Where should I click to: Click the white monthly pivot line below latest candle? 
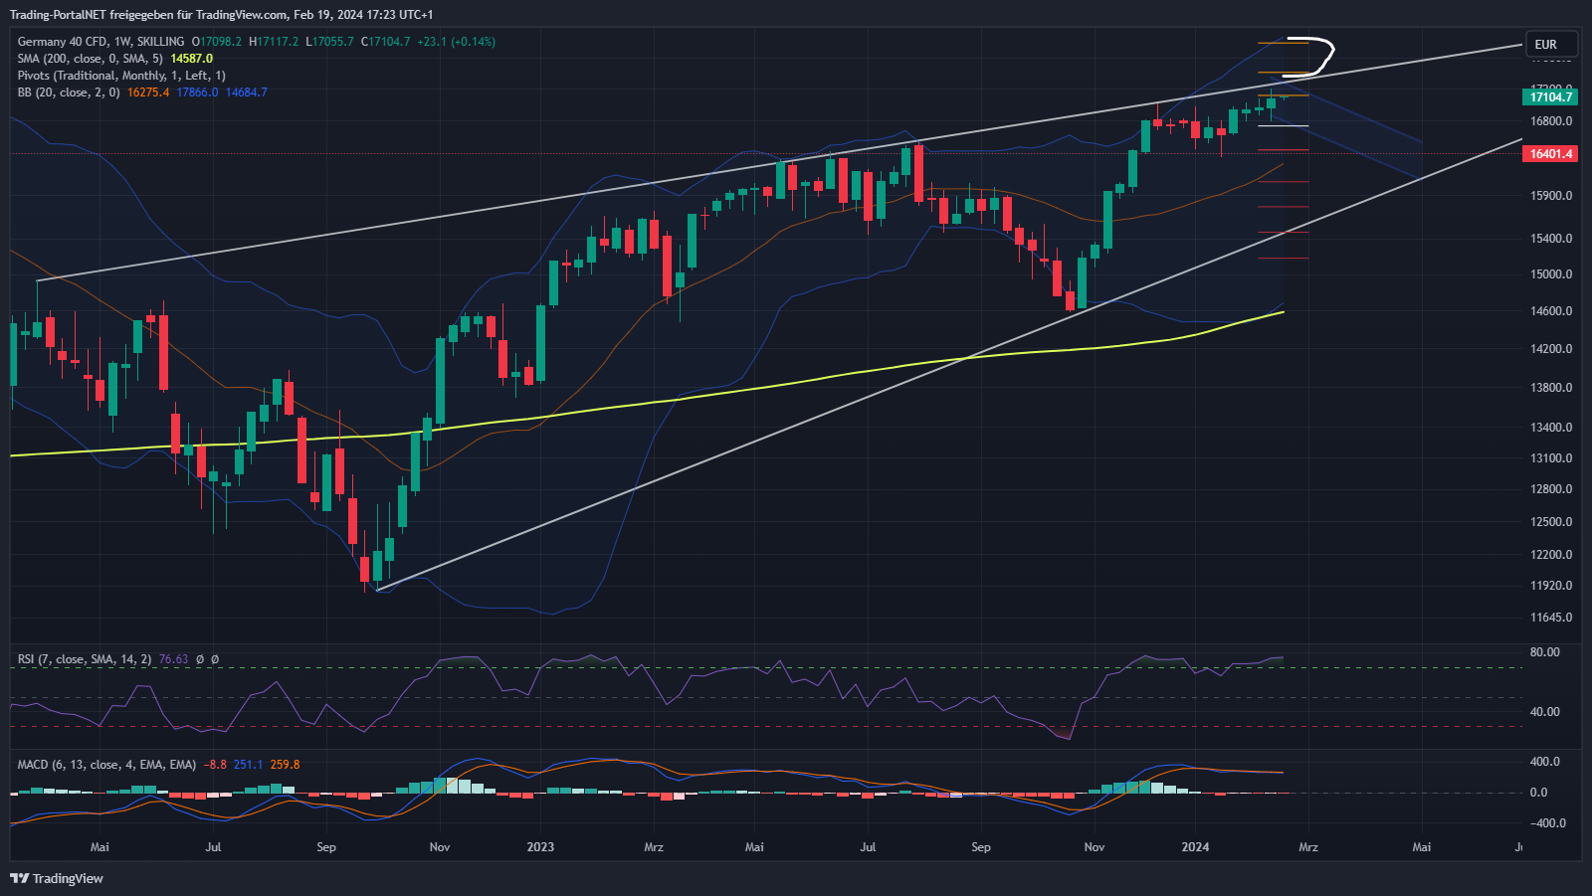(1283, 125)
